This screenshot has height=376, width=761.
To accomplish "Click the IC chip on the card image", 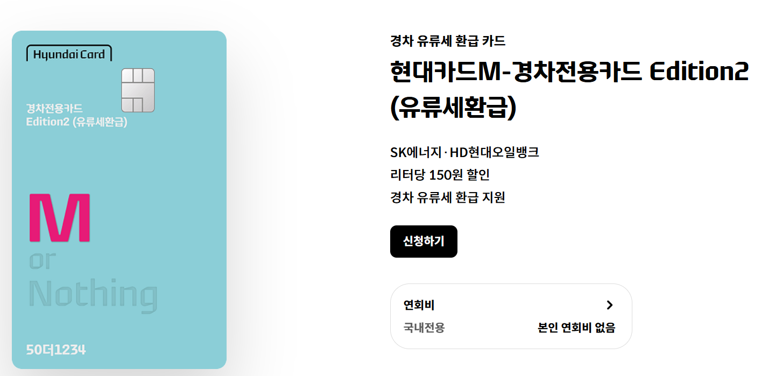I will pyautogui.click(x=138, y=90).
